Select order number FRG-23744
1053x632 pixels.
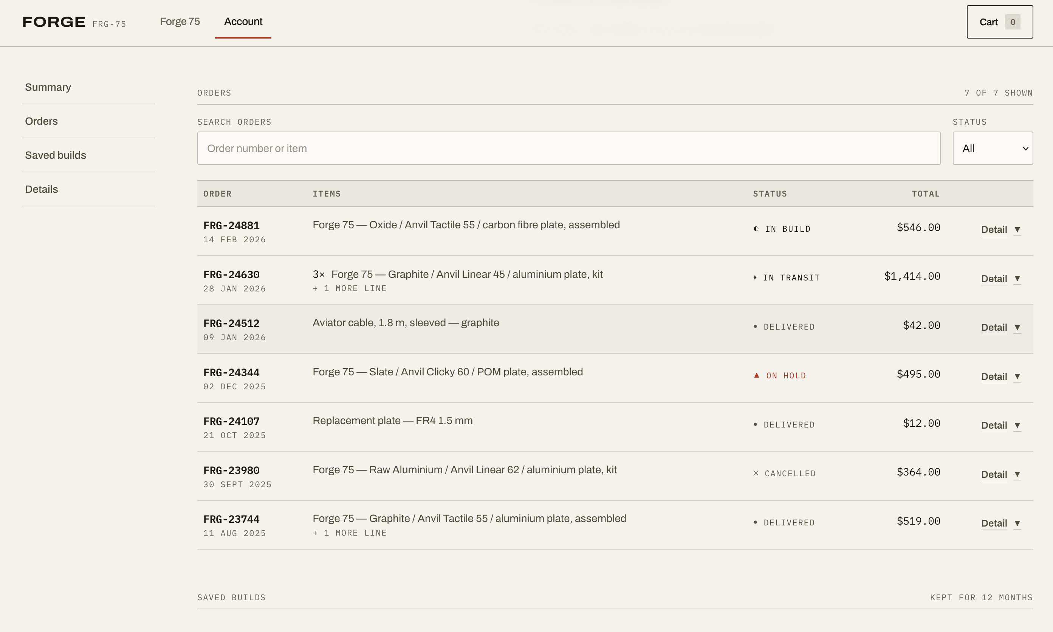click(x=231, y=520)
